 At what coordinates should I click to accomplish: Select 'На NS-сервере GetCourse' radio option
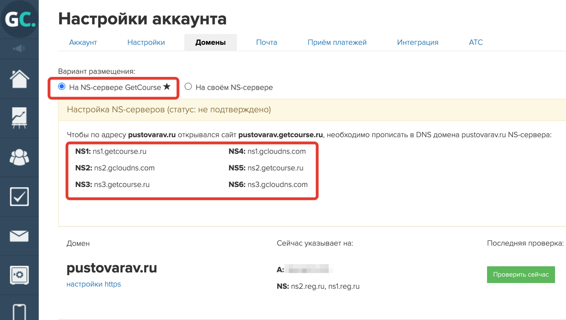pyautogui.click(x=62, y=87)
